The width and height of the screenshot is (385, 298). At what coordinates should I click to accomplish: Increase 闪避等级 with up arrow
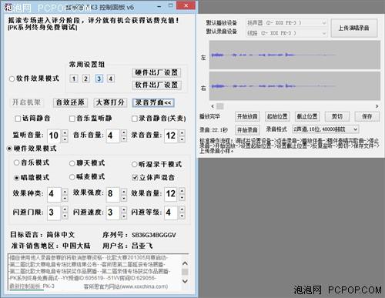tap(182, 209)
